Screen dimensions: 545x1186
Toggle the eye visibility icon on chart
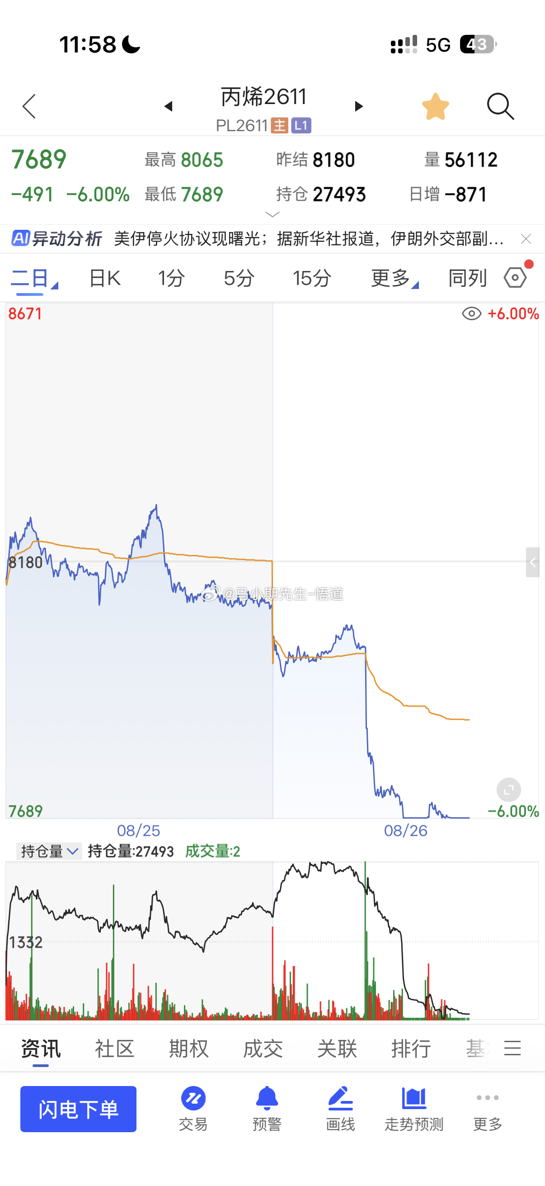tap(471, 313)
